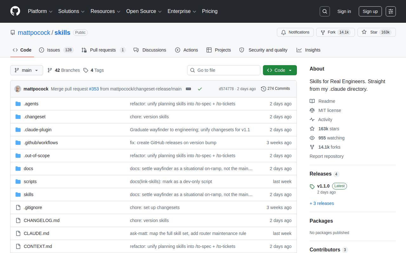Fork the repository with Fork button
Image resolution: width=406 pixels, height=253 pixels.
point(336,32)
